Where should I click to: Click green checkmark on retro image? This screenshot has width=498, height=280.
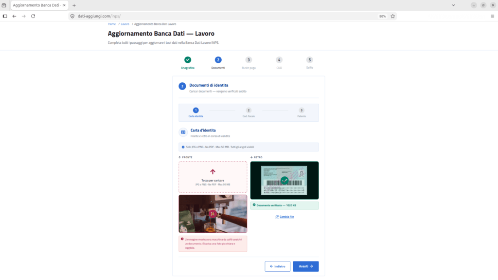click(285, 181)
